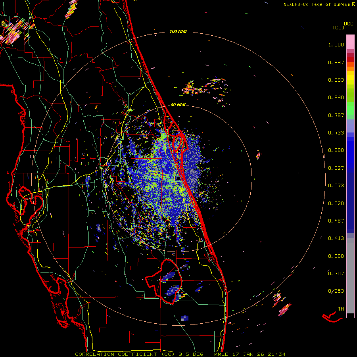Select the 0.627 color scale label
Image resolution: width=357 pixels, height=357 pixels.
tap(336, 168)
